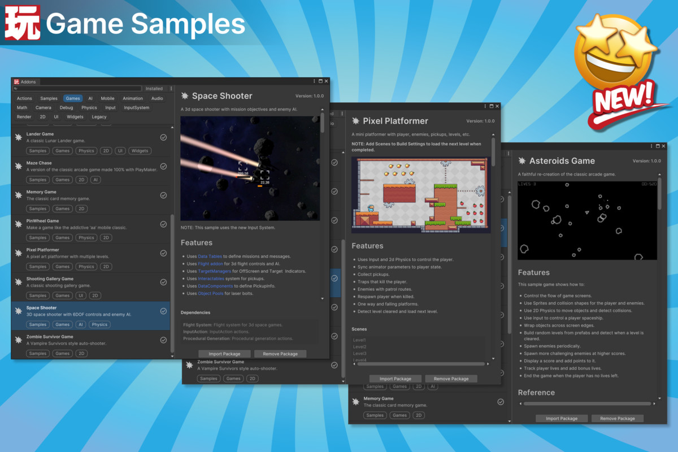Screen dimensions: 678x452
Task: Click the Space Shooter details scroll-down arrow
Action: [323, 298]
